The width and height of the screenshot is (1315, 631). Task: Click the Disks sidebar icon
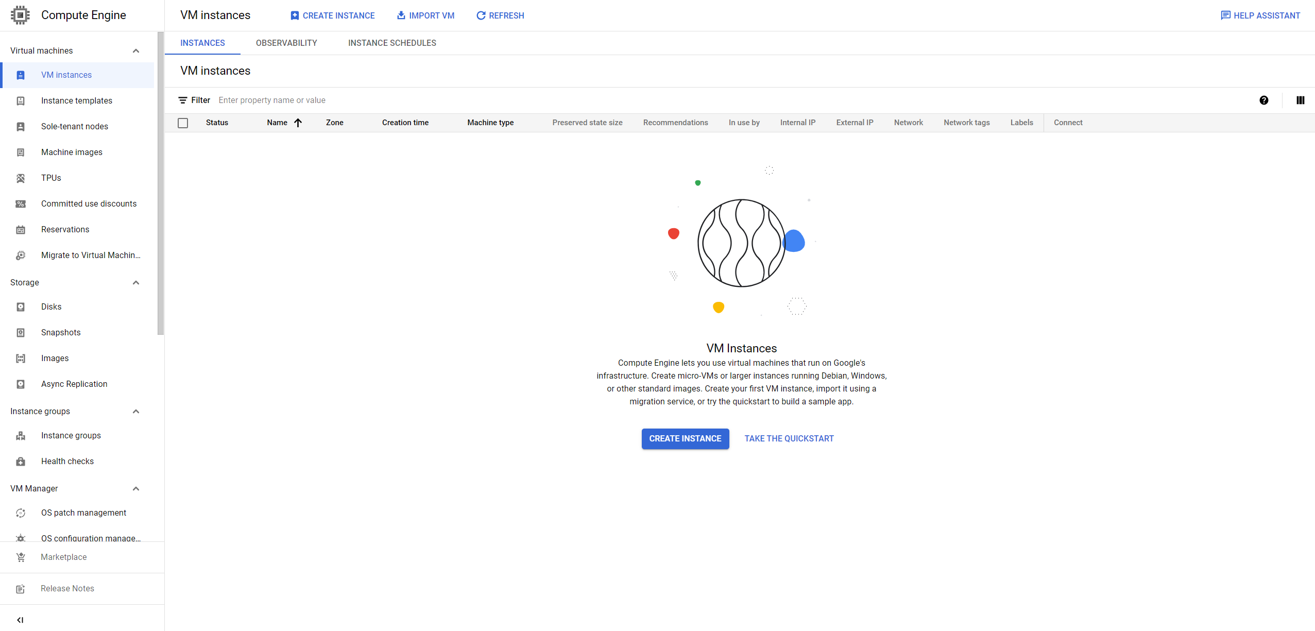click(x=21, y=307)
